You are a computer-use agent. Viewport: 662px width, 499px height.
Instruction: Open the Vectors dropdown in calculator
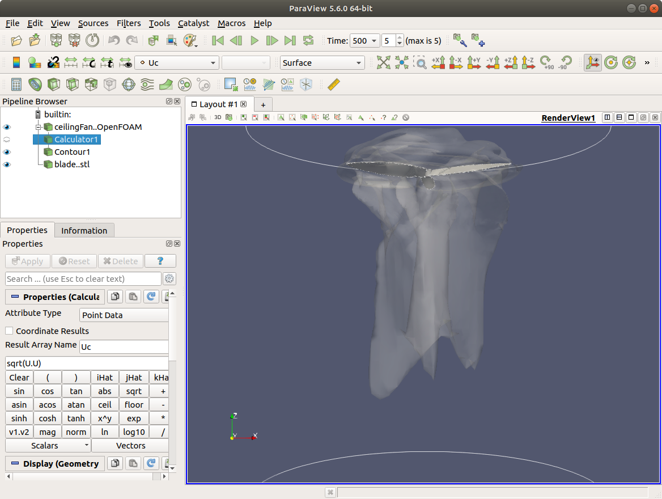[130, 446]
